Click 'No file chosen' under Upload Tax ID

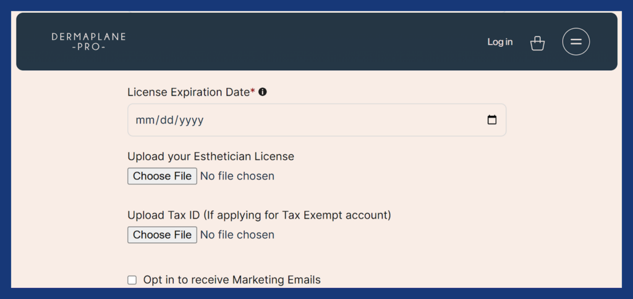click(237, 235)
